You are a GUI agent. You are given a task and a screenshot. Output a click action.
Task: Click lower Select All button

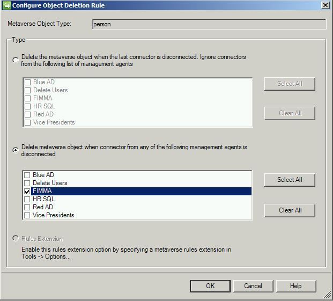[x=290, y=180]
